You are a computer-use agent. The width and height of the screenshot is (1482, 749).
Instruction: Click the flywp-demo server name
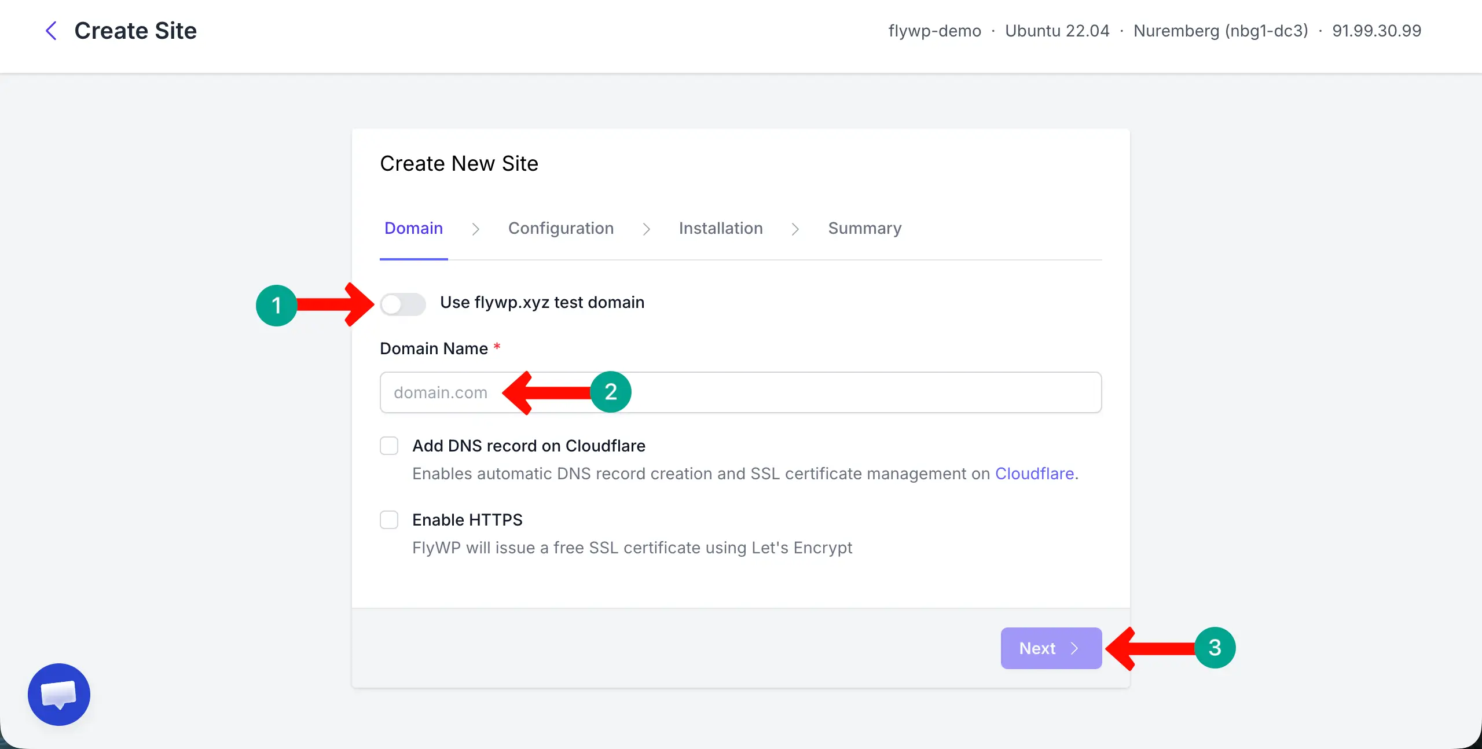coord(935,31)
